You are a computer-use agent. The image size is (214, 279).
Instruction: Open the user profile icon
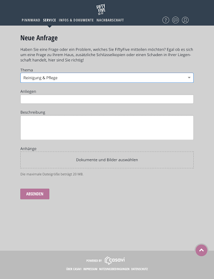pos(185,20)
